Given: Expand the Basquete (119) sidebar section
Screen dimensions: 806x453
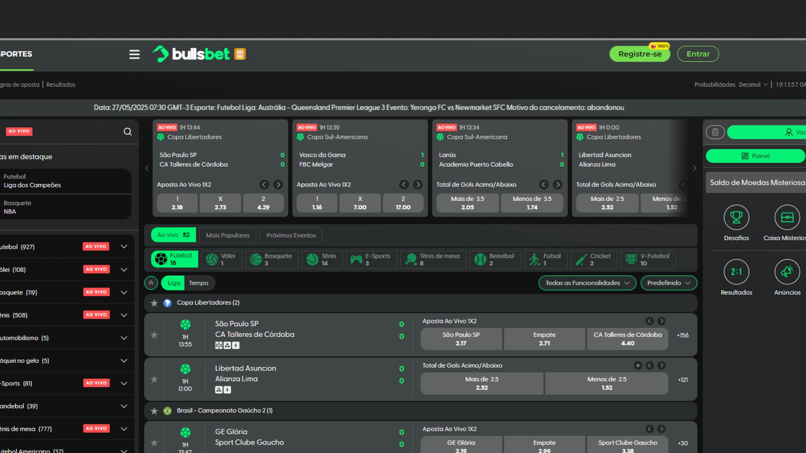Looking at the screenshot, I should [124, 292].
